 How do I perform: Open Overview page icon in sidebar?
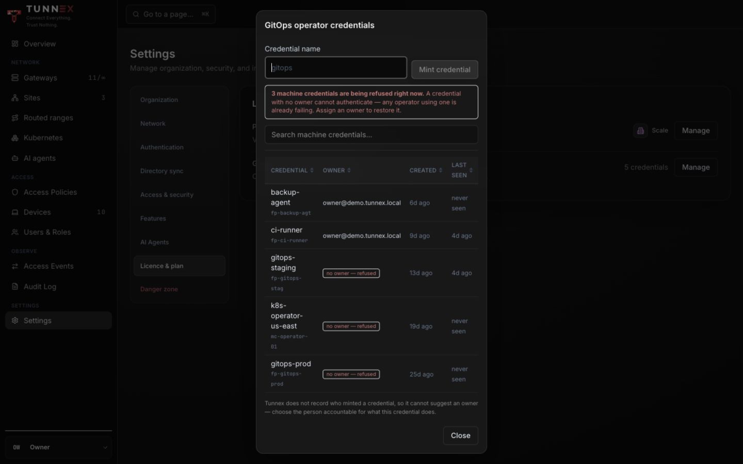coord(15,44)
